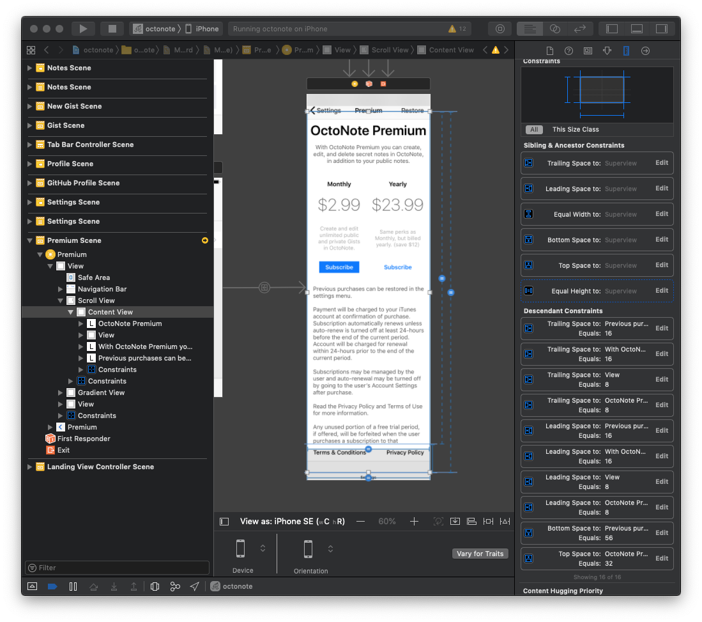The width and height of the screenshot is (702, 622).
Task: Open the Size inspector
Action: [627, 51]
